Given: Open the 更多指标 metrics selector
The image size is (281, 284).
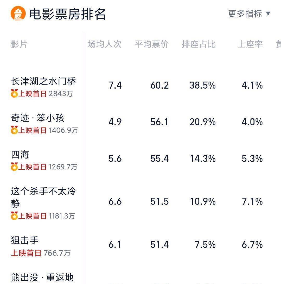Looking at the screenshot, I should click(249, 14).
